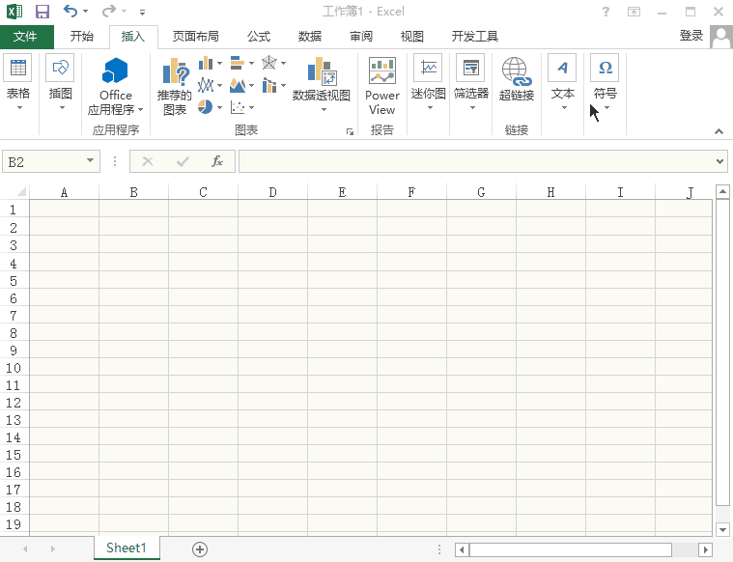Click the Save icon in quick access toolbar
Viewport: 733px width, 562px height.
(x=42, y=12)
